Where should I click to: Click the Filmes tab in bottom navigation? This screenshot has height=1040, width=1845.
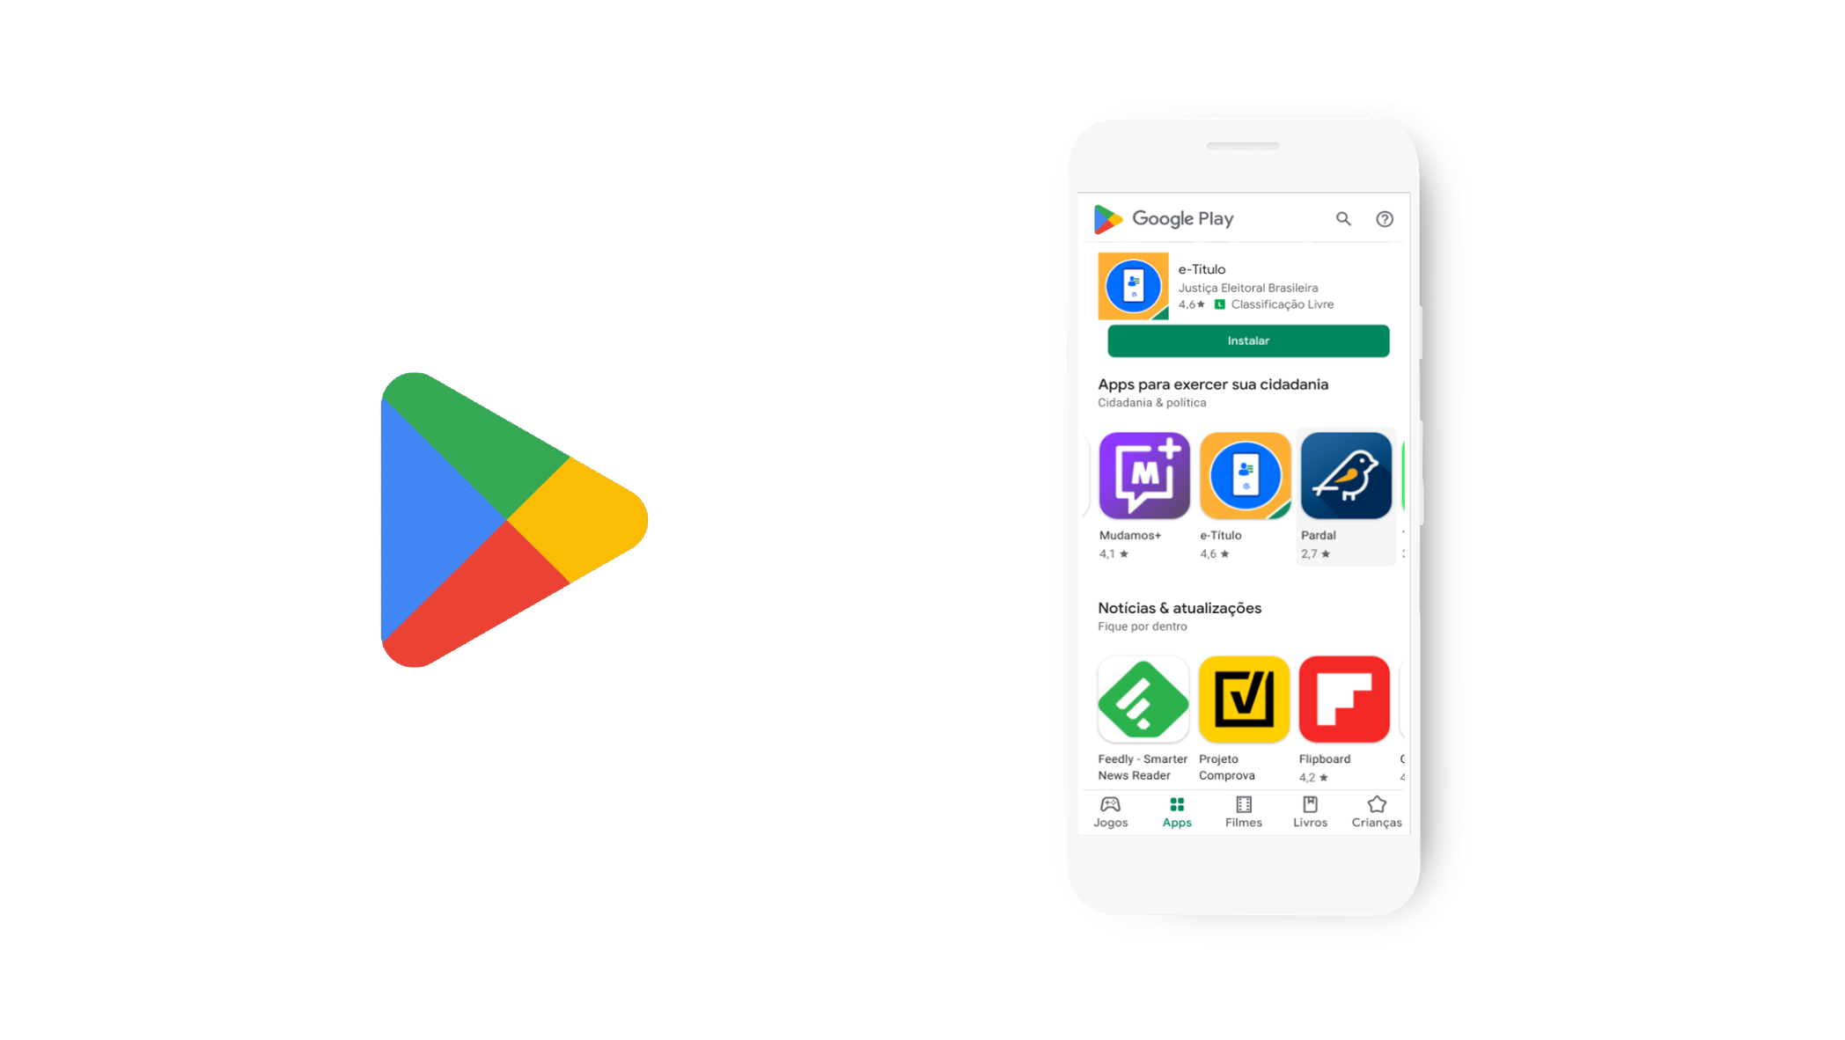pos(1243,812)
